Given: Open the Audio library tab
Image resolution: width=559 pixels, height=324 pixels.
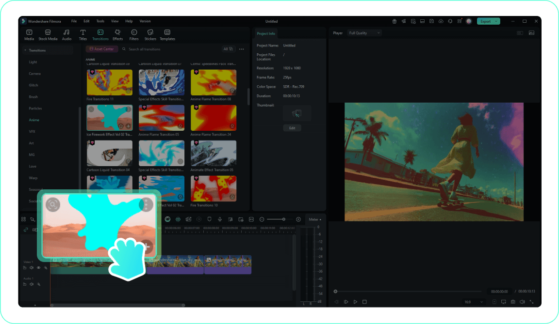Looking at the screenshot, I should (66, 35).
